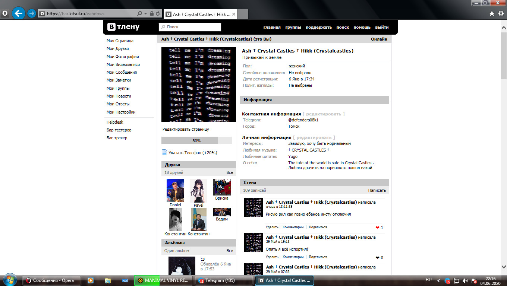
Task: Reload the page with the refresh icon
Action: coord(158,14)
